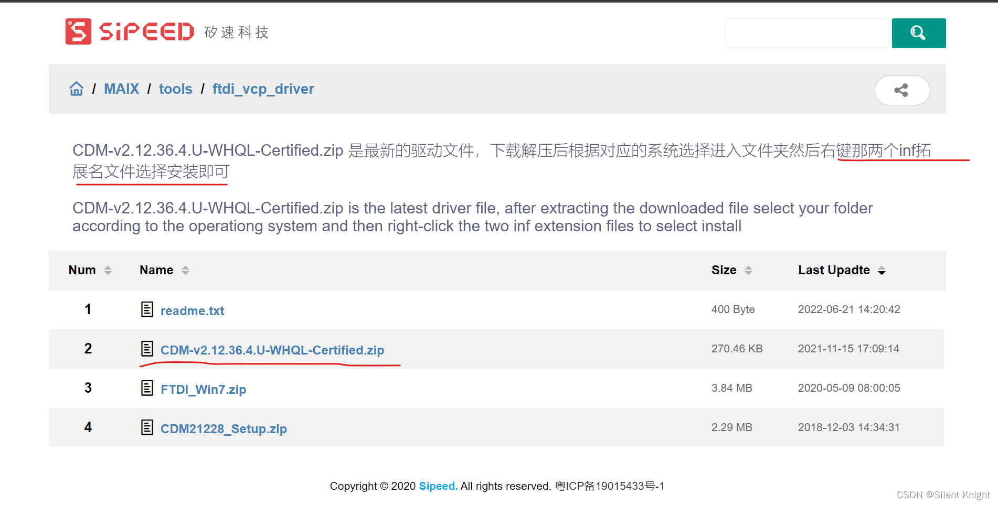Click file icon beside CDM-v2.12.36.4.U-WHQL-Certified.zip

click(147, 349)
